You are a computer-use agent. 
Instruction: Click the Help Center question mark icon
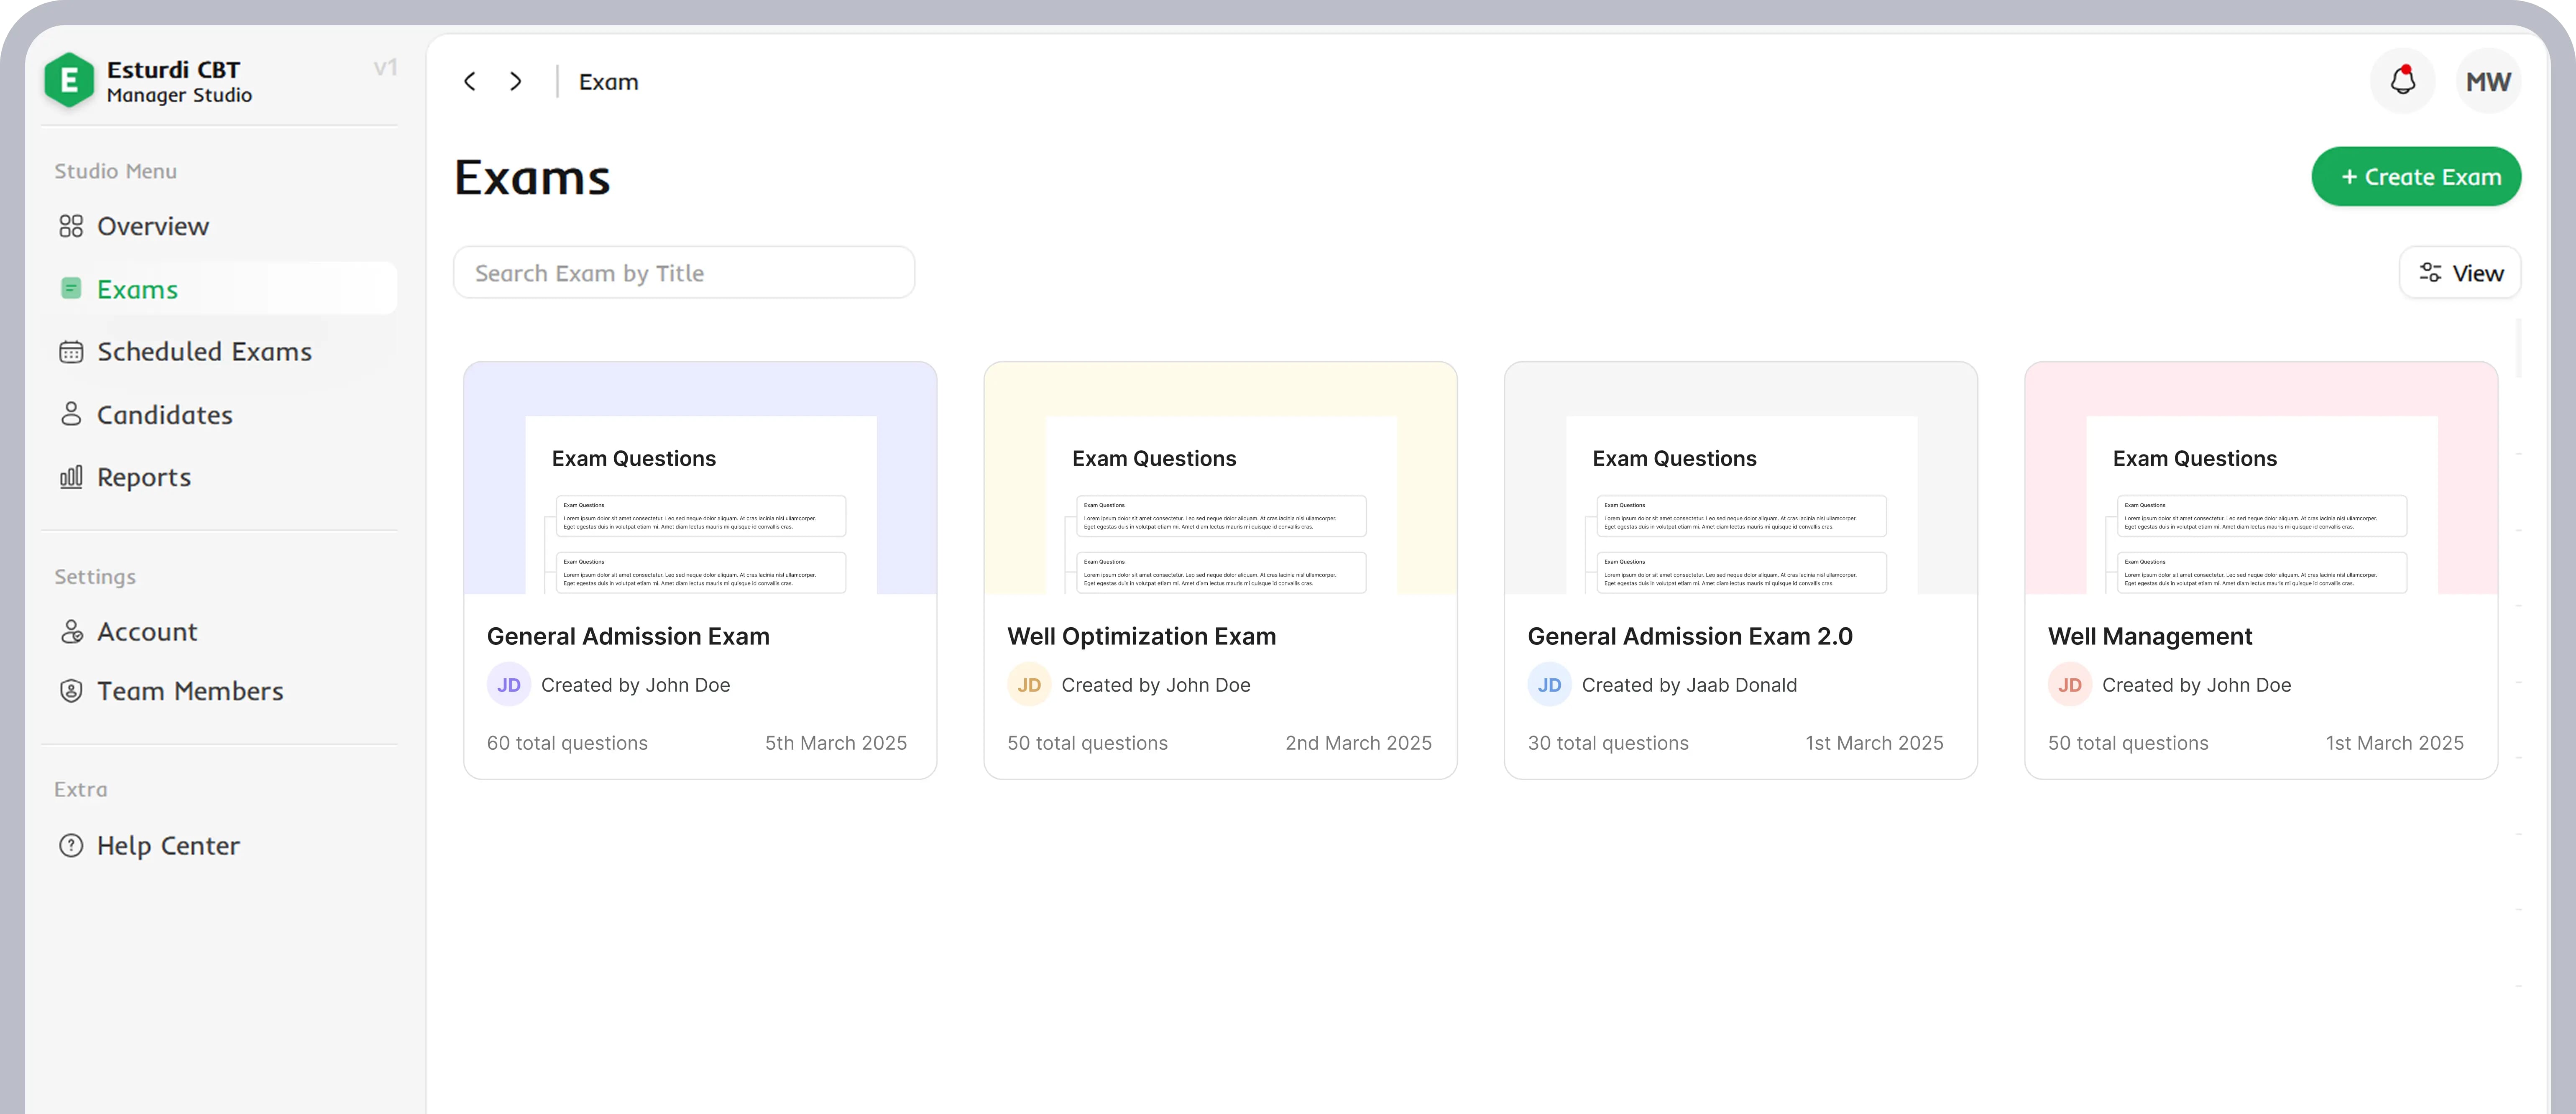click(71, 846)
